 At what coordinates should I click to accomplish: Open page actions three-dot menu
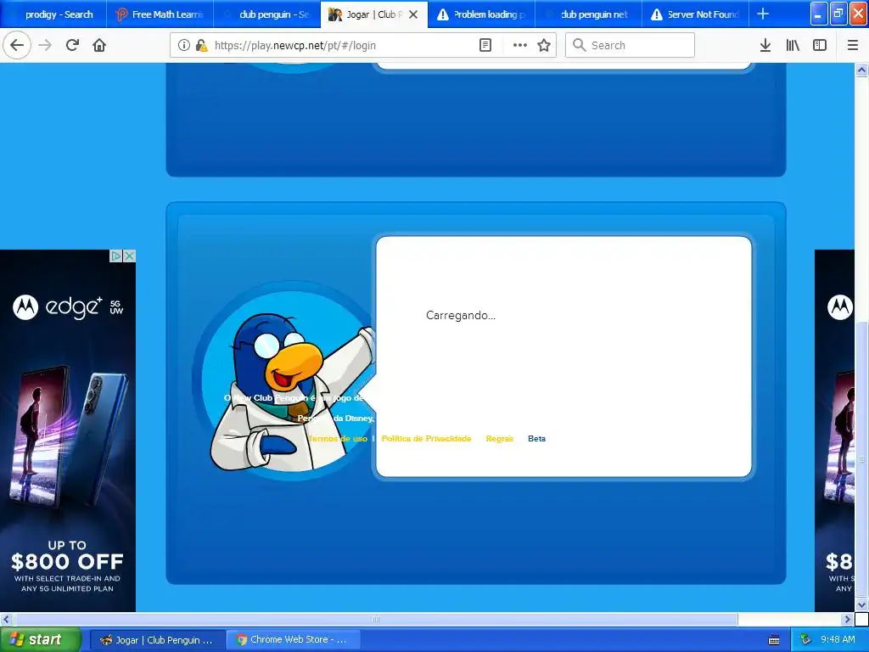tap(519, 46)
